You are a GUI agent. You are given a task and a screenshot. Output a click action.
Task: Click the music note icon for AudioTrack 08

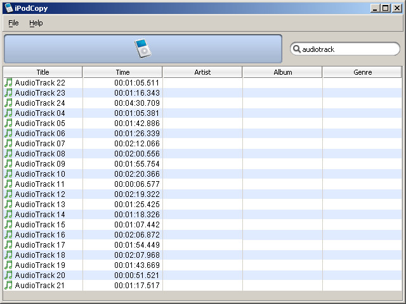point(8,153)
